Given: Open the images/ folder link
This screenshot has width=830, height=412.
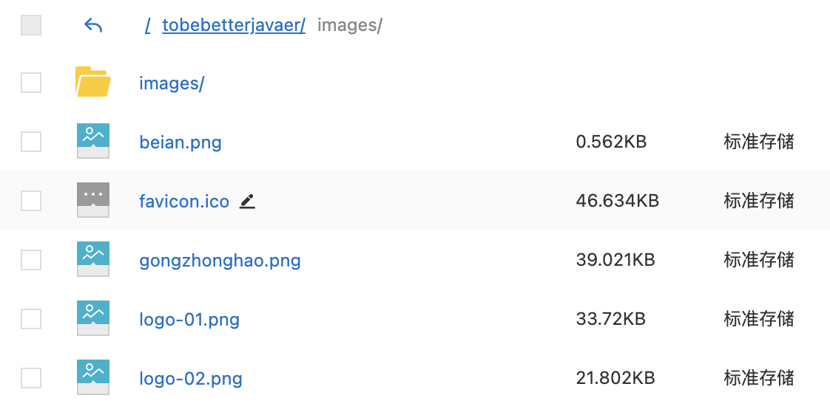Looking at the screenshot, I should click(172, 83).
